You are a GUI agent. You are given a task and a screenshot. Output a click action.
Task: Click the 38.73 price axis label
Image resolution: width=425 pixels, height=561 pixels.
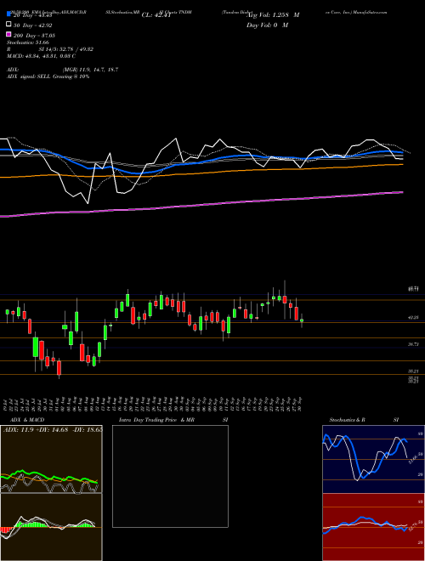click(414, 344)
